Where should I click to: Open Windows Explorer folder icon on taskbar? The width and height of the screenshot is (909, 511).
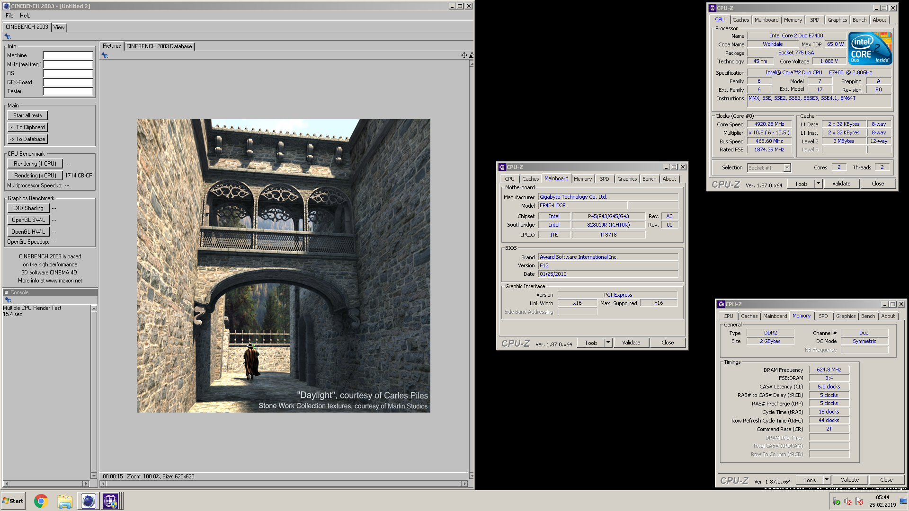65,501
